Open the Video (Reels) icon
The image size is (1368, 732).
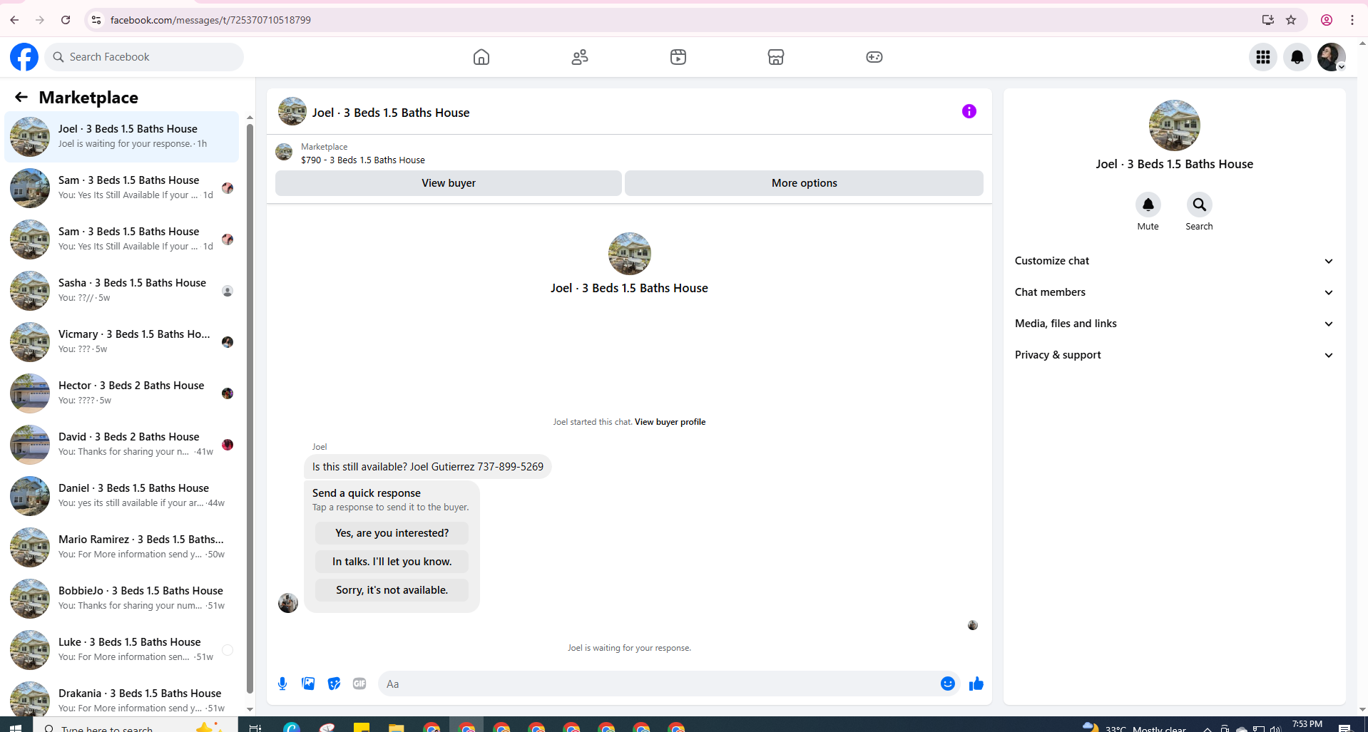coord(678,57)
